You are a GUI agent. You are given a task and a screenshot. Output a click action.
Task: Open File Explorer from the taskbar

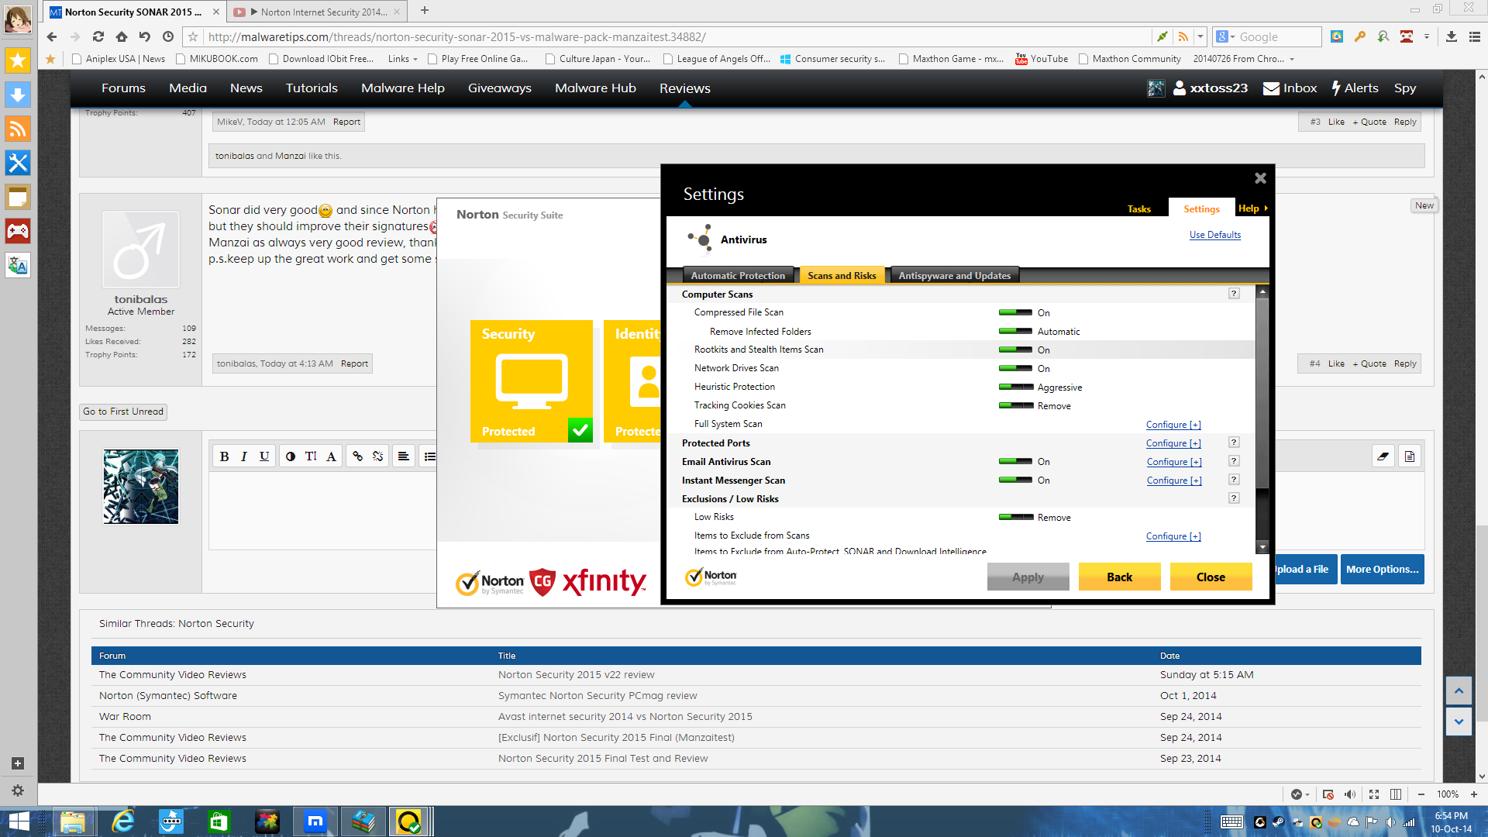[x=73, y=821]
